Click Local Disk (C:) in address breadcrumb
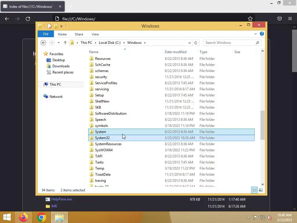The height and width of the screenshot is (223, 297). click(x=110, y=43)
